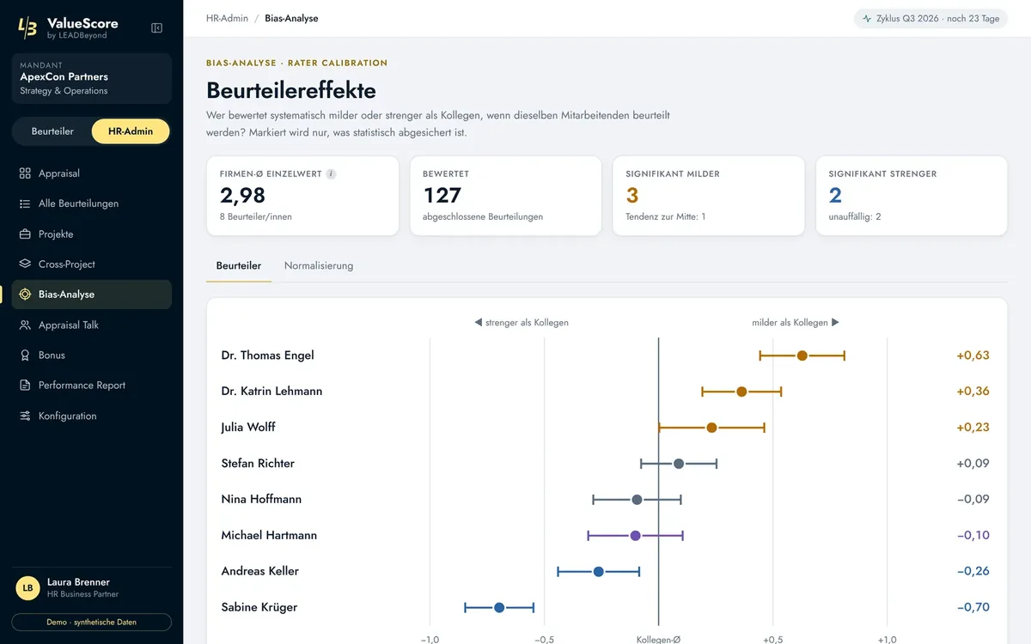Switch role to Beurteiler
The width and height of the screenshot is (1031, 644).
52,131
